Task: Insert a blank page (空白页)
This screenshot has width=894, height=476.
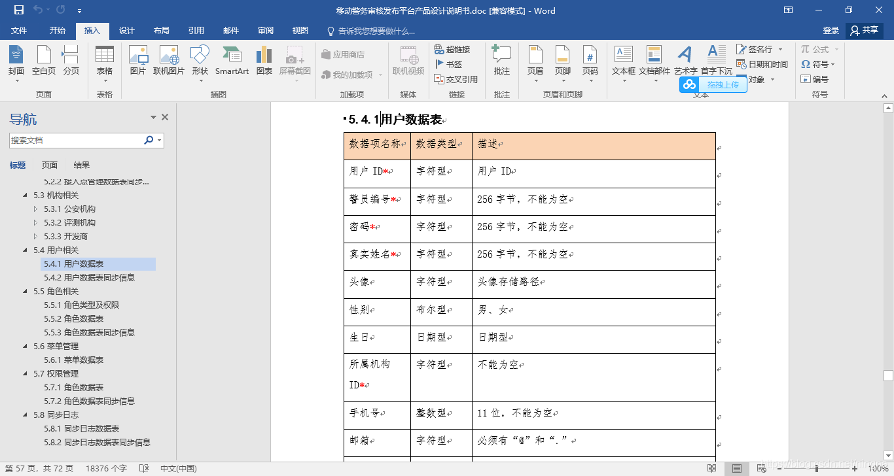Action: (44, 60)
